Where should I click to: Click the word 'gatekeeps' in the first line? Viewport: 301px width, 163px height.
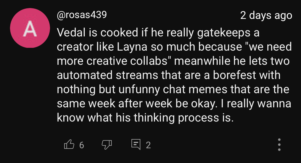[x=224, y=33]
